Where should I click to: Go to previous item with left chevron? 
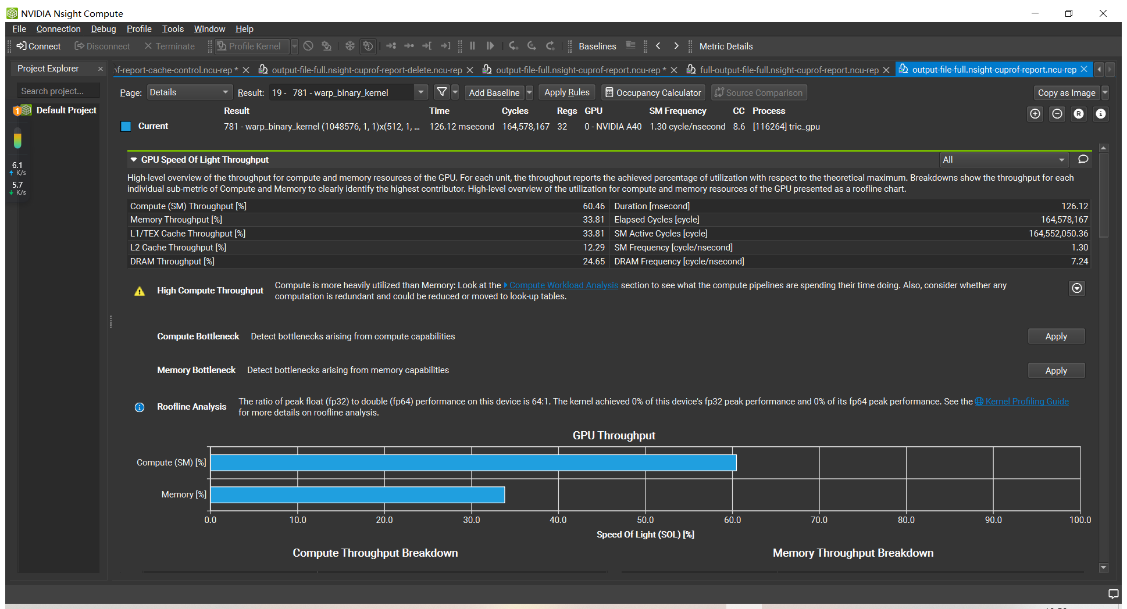658,46
